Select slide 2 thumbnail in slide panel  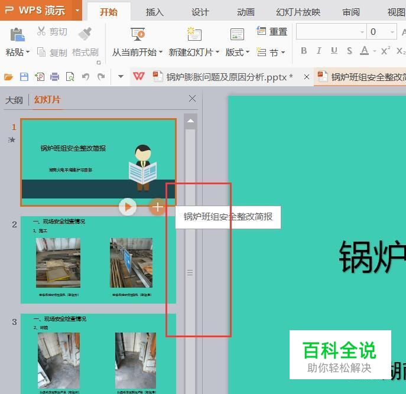coord(98,260)
